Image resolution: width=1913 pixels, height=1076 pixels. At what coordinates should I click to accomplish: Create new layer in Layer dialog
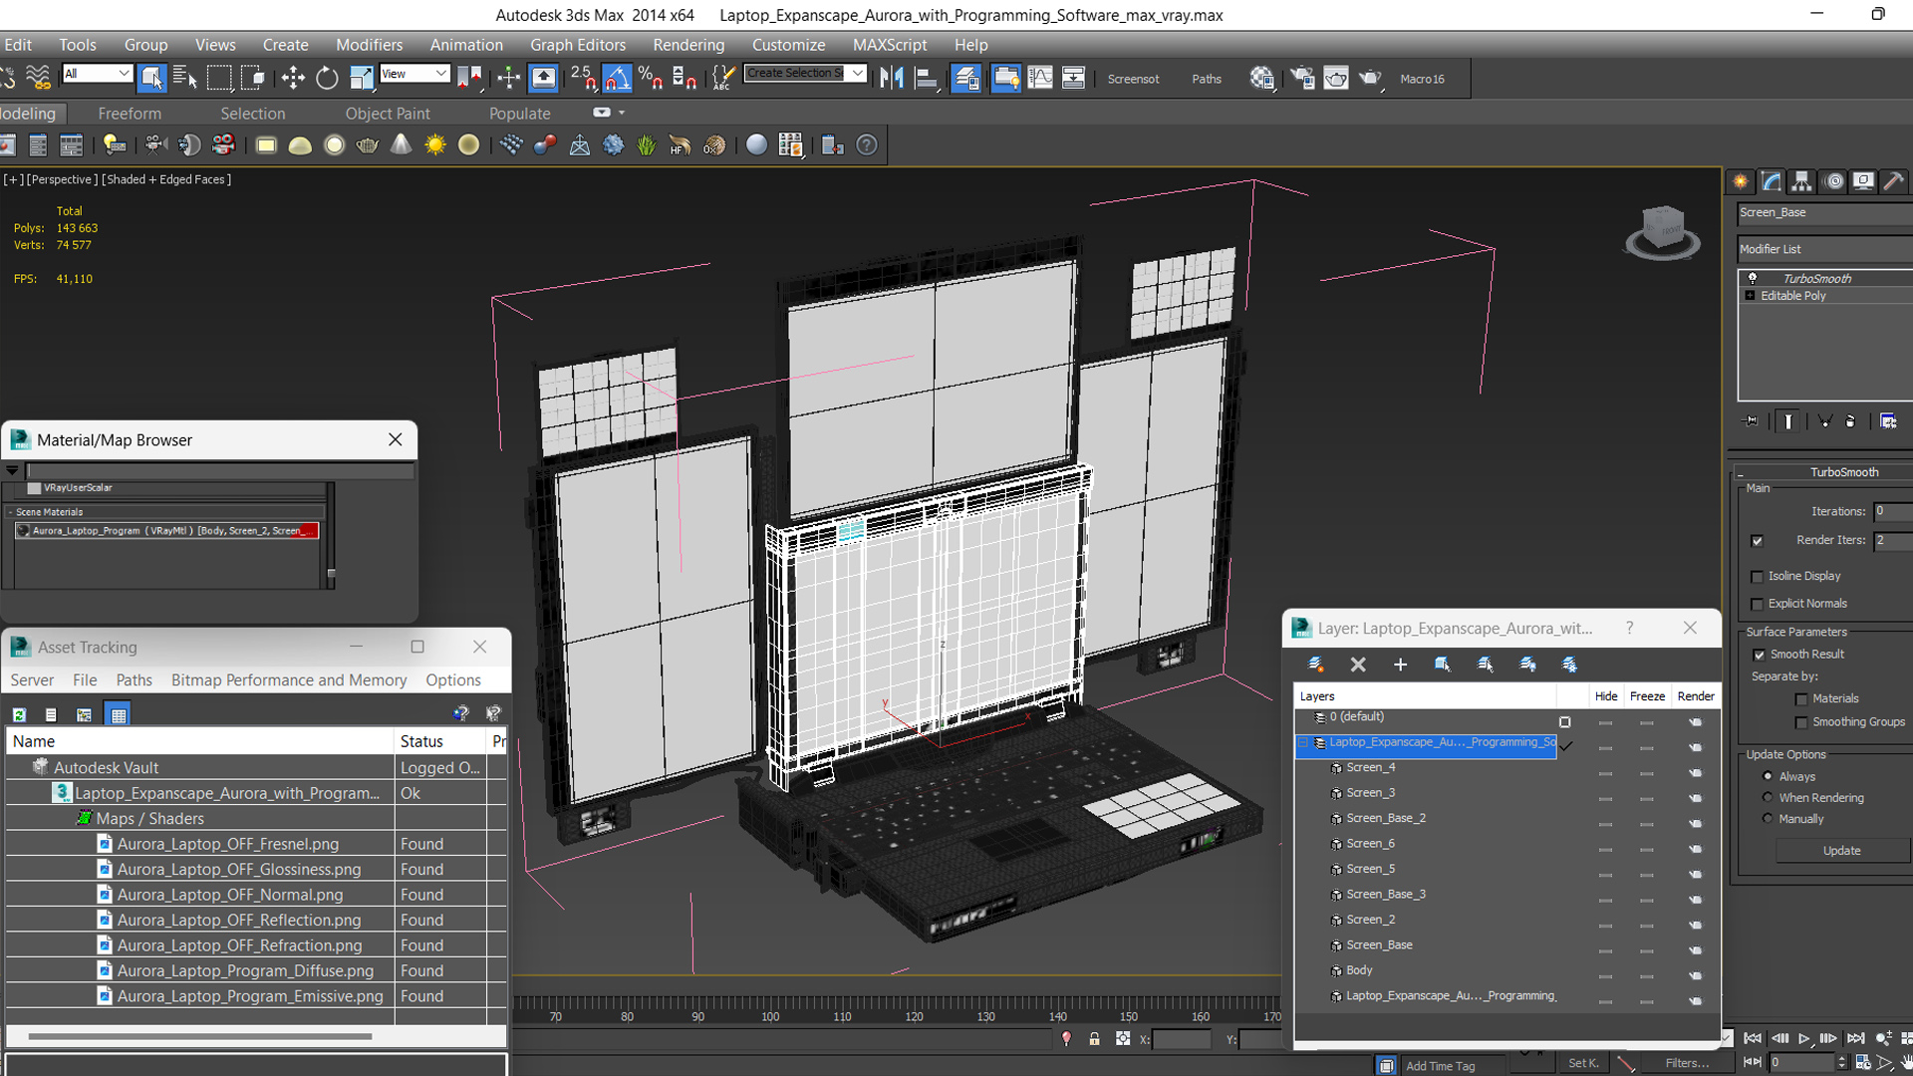tap(1315, 665)
